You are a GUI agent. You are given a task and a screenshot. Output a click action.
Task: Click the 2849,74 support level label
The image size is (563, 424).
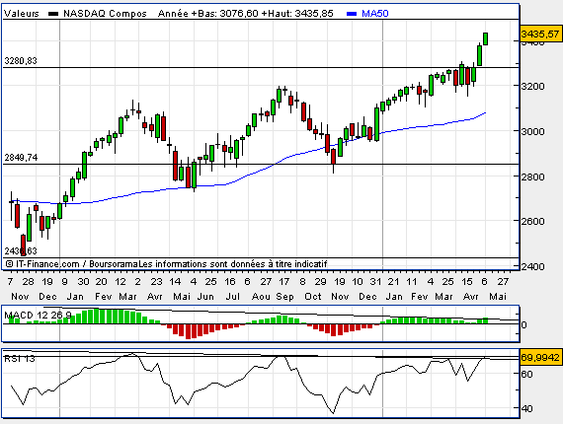click(x=21, y=158)
